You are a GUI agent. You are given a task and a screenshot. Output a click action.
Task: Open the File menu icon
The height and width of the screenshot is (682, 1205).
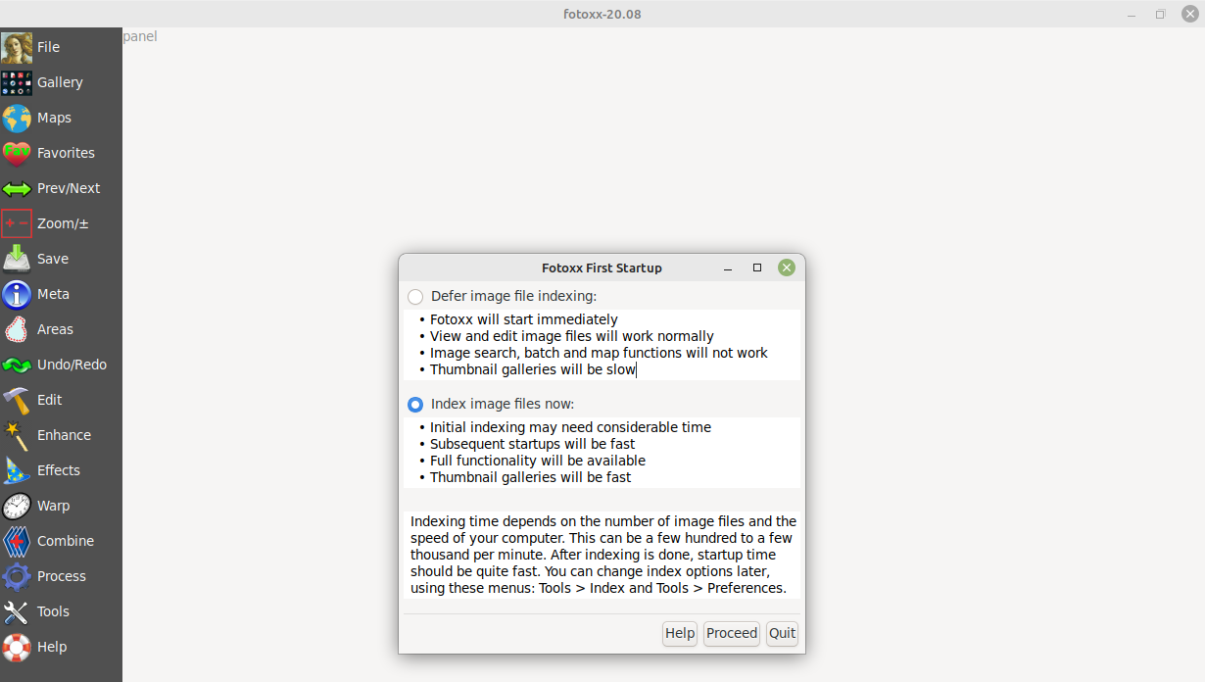coord(17,47)
